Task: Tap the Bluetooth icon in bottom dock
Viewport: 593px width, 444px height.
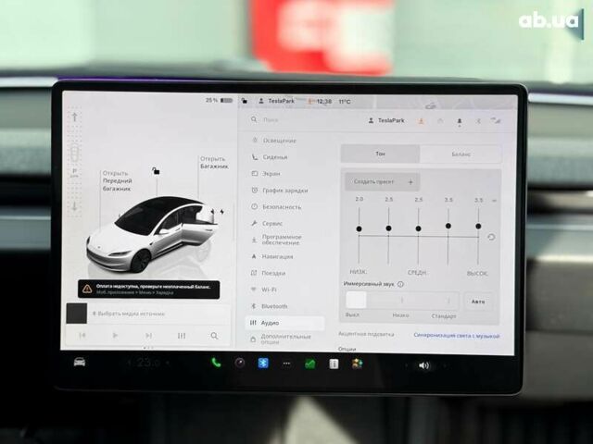Action: point(262,364)
